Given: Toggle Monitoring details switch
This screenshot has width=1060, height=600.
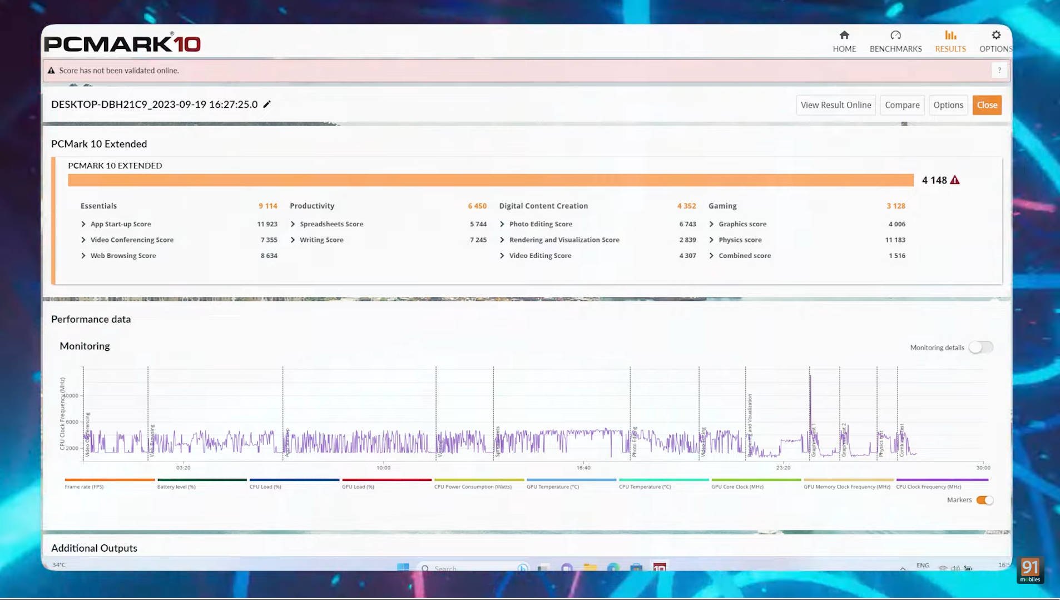Looking at the screenshot, I should 981,348.
